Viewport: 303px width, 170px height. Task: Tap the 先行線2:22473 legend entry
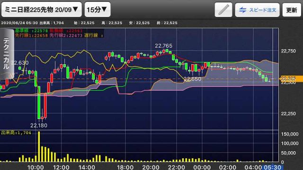[66, 35]
